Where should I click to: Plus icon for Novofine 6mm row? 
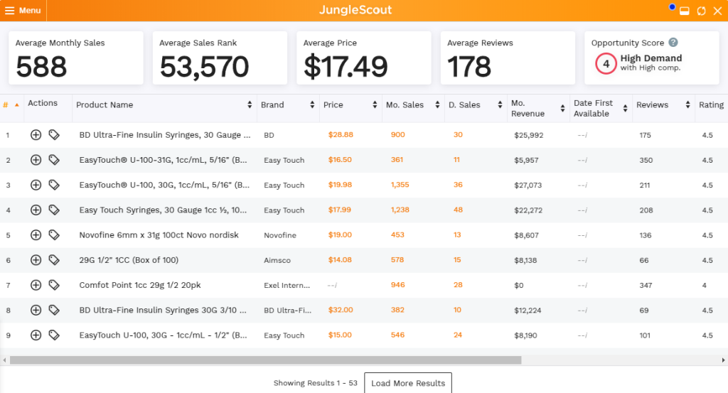tap(36, 235)
